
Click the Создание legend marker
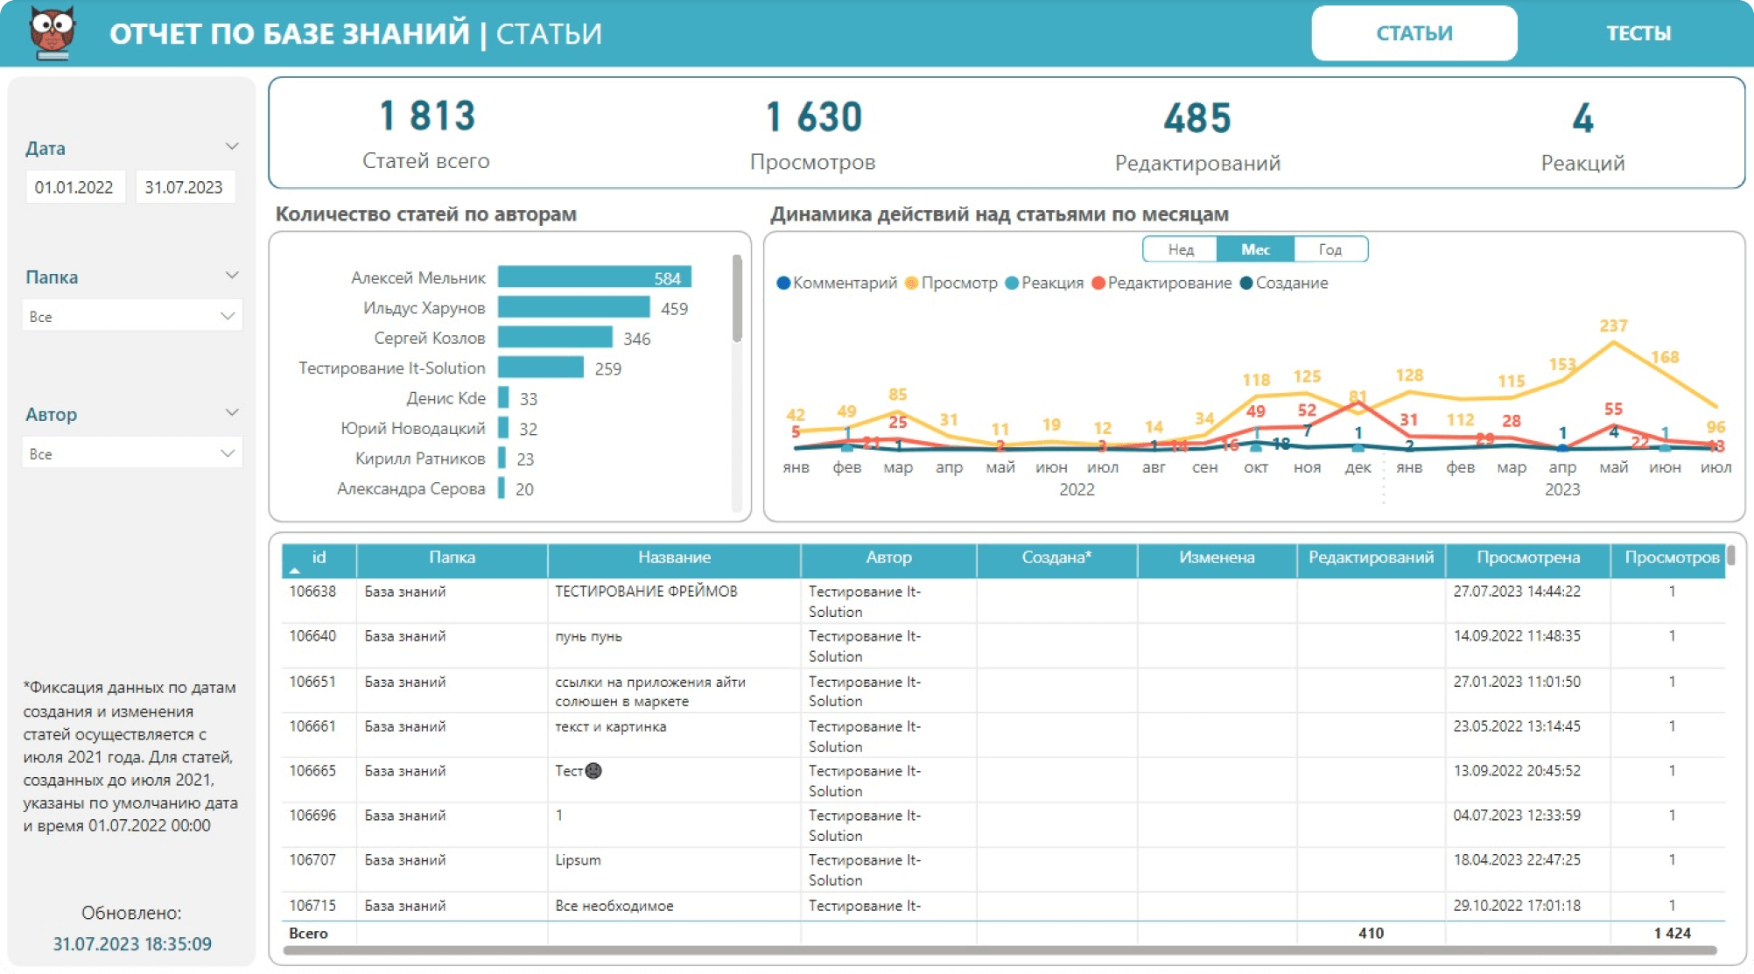(1246, 283)
